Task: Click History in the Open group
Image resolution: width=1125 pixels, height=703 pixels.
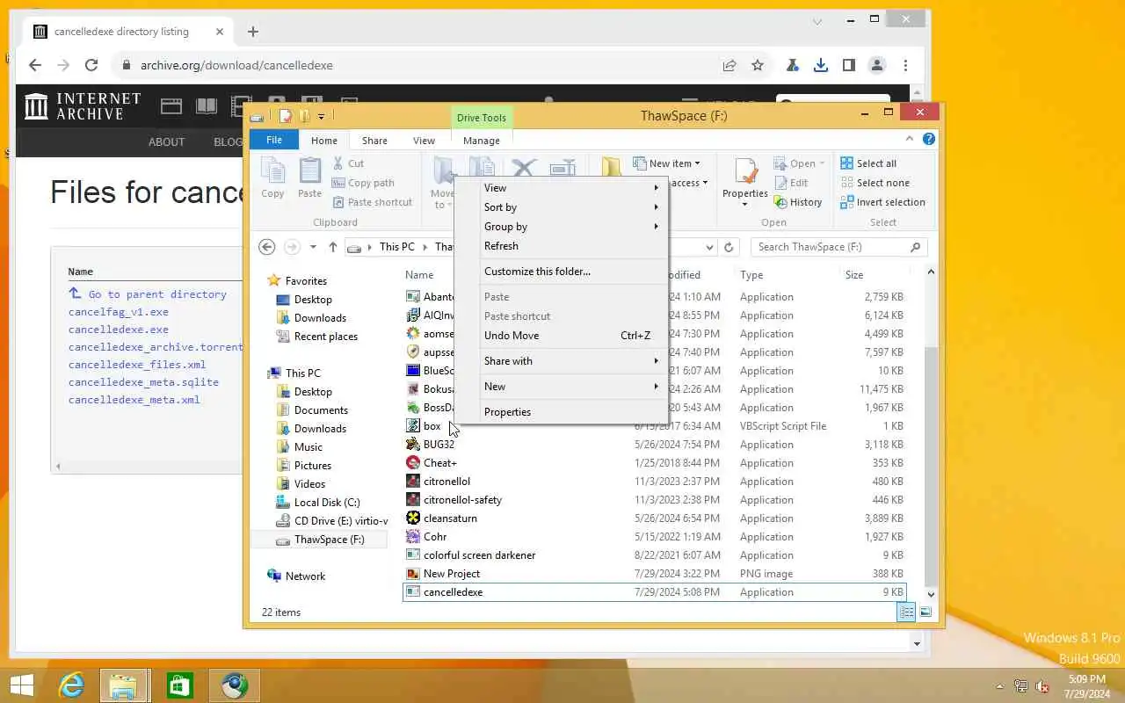Action: click(x=798, y=202)
